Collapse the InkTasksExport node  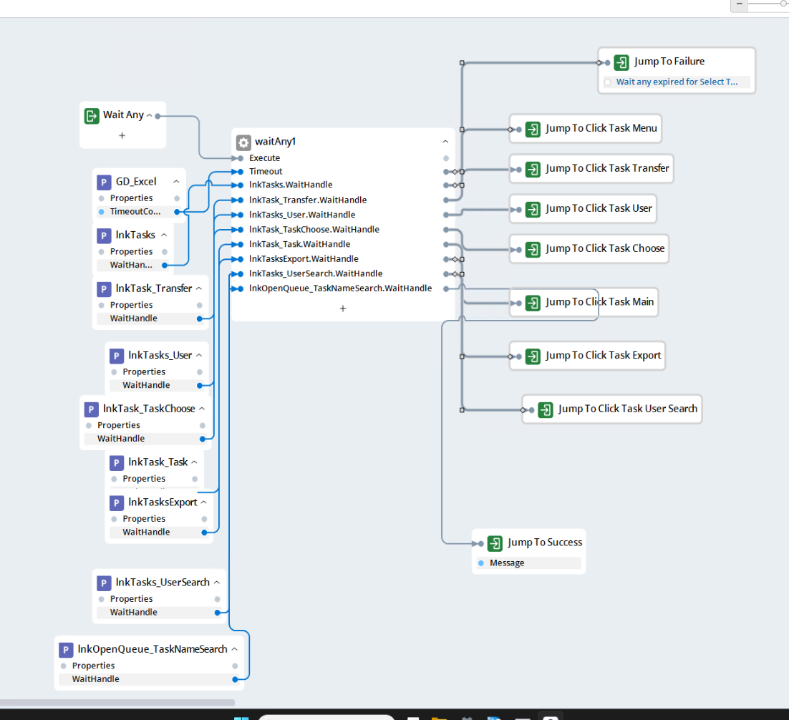tap(204, 502)
